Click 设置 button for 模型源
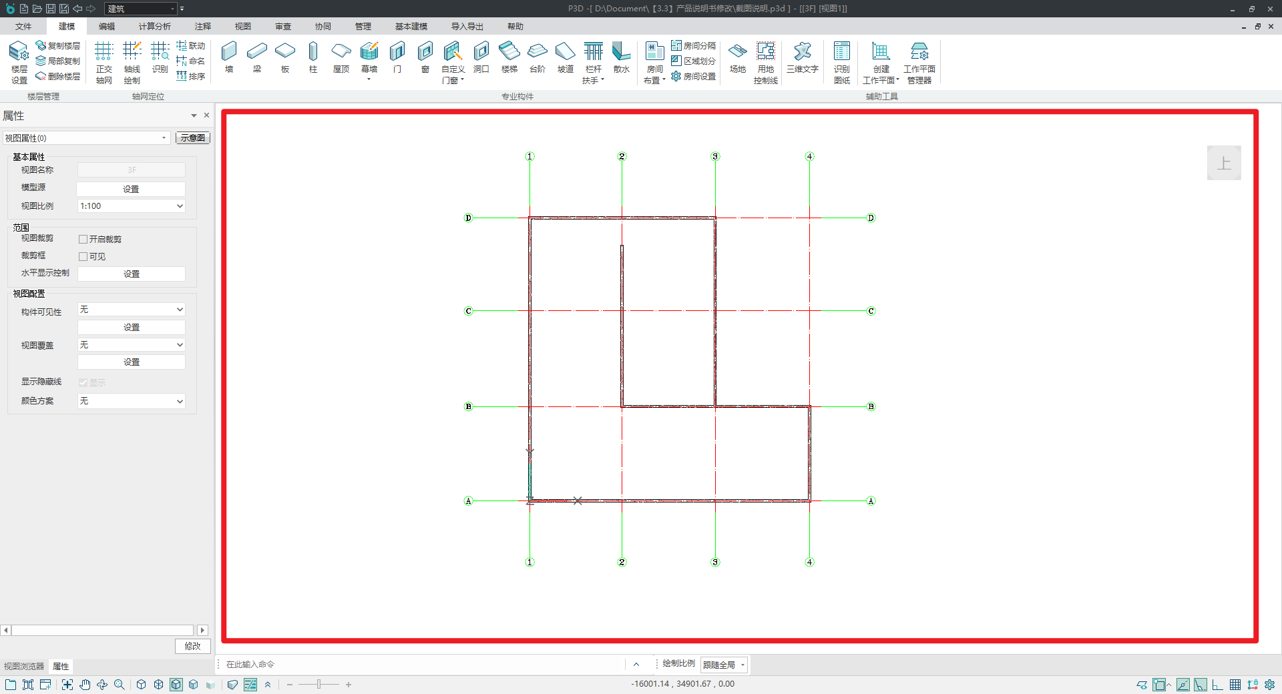1282x694 pixels. point(131,190)
